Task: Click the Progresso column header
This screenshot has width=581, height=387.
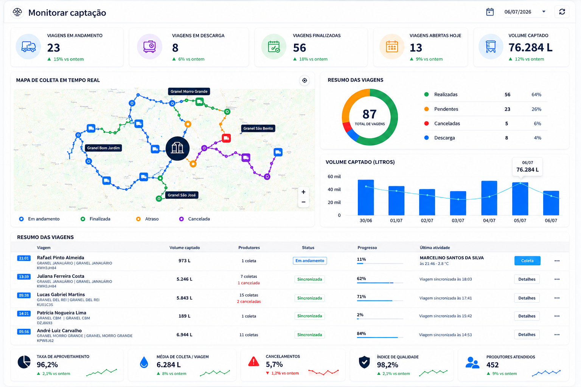Action: [x=367, y=248]
